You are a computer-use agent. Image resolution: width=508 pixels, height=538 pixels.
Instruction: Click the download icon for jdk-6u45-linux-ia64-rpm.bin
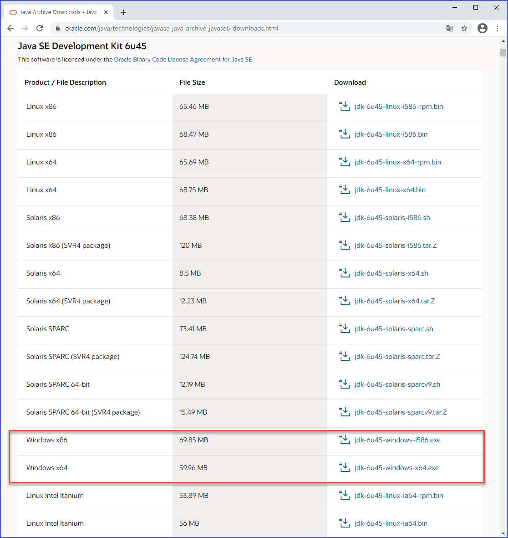345,496
